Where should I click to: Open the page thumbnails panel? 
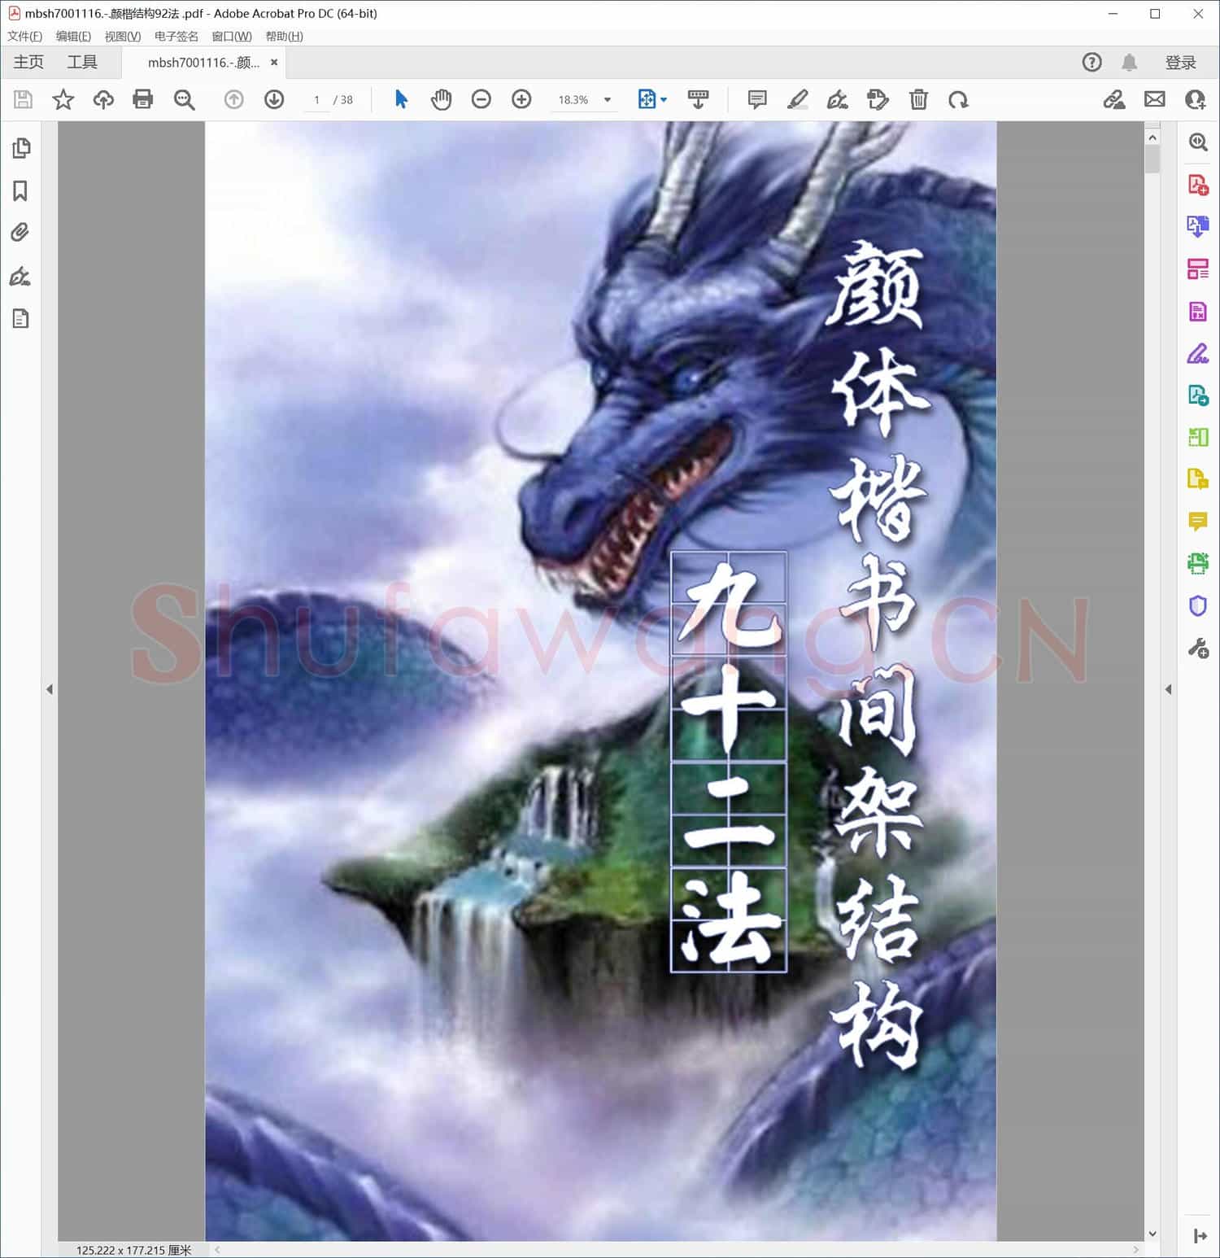tap(20, 148)
